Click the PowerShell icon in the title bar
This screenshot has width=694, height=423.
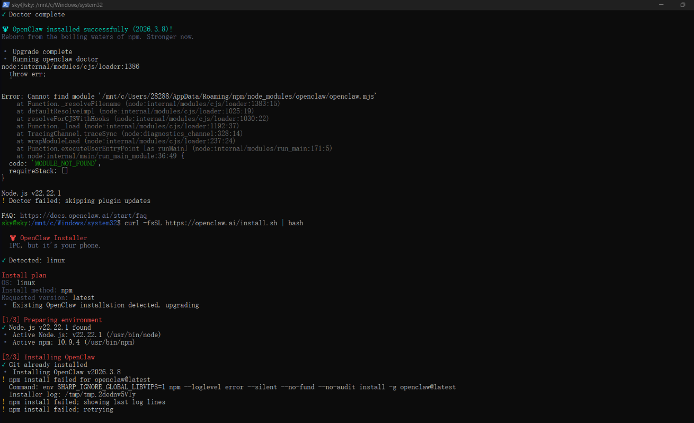click(x=6, y=5)
